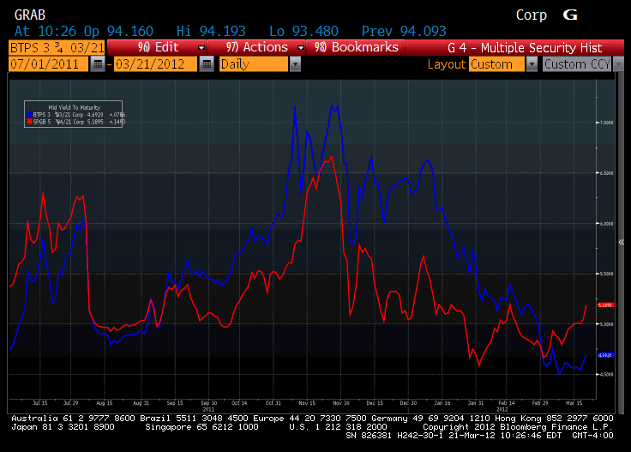This screenshot has height=452, width=631.
Task: Click the Jul 15 x-axis date label
Action: coord(39,403)
